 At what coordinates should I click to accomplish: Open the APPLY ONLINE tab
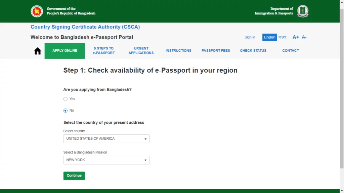tap(65, 51)
